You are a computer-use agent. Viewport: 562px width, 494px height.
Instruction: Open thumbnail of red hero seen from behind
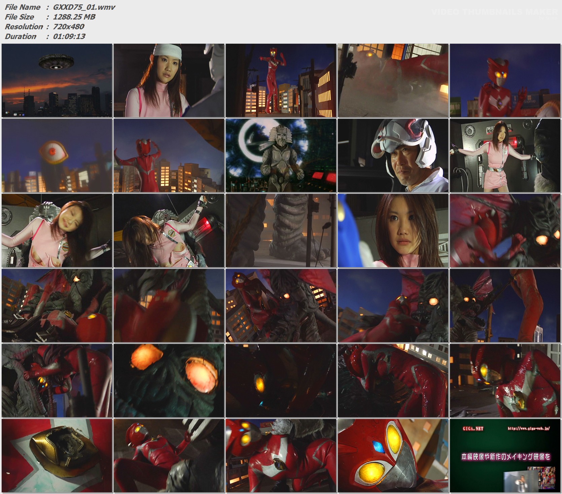pos(169,155)
